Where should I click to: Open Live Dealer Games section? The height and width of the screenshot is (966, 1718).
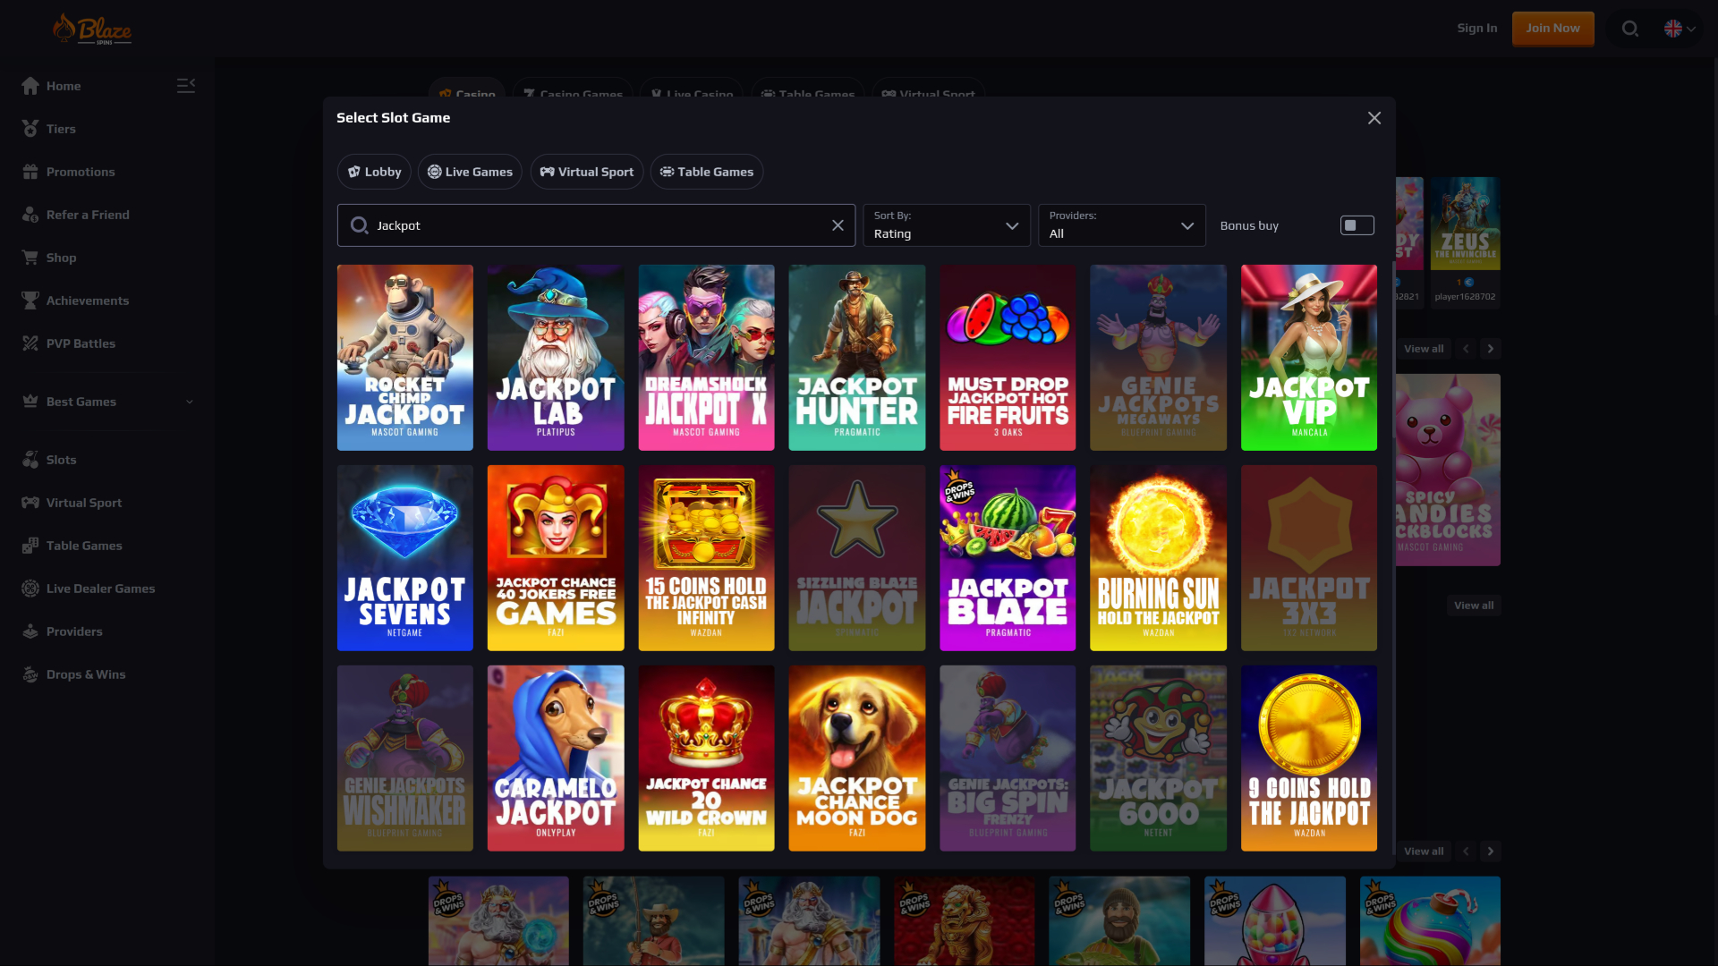point(99,588)
